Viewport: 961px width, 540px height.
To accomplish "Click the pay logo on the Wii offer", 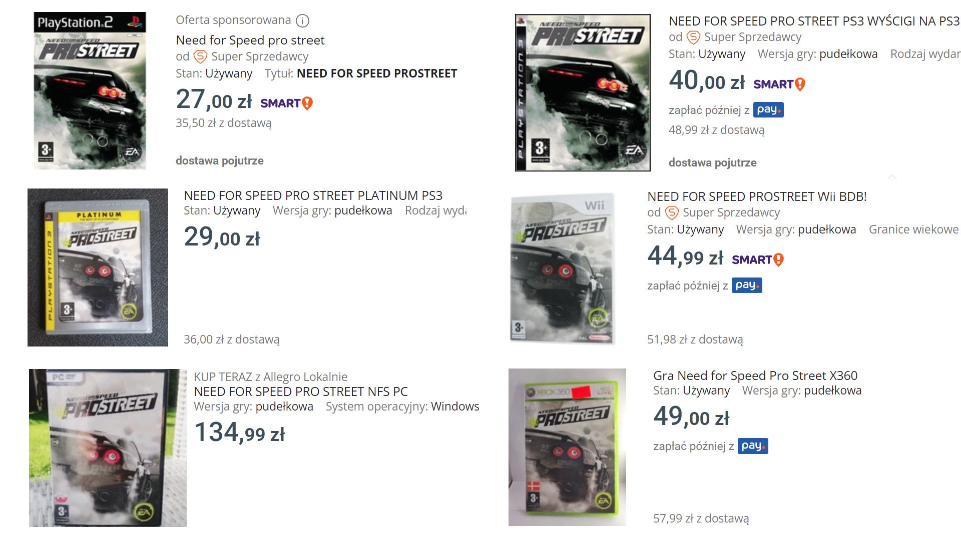I will coord(747,285).
